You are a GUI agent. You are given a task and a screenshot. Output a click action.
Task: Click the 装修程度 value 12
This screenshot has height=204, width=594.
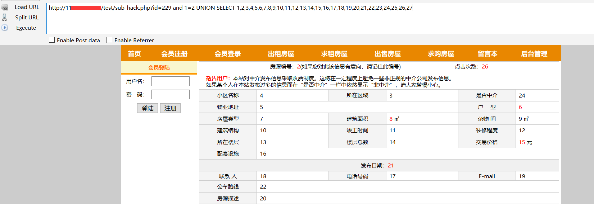coord(522,131)
